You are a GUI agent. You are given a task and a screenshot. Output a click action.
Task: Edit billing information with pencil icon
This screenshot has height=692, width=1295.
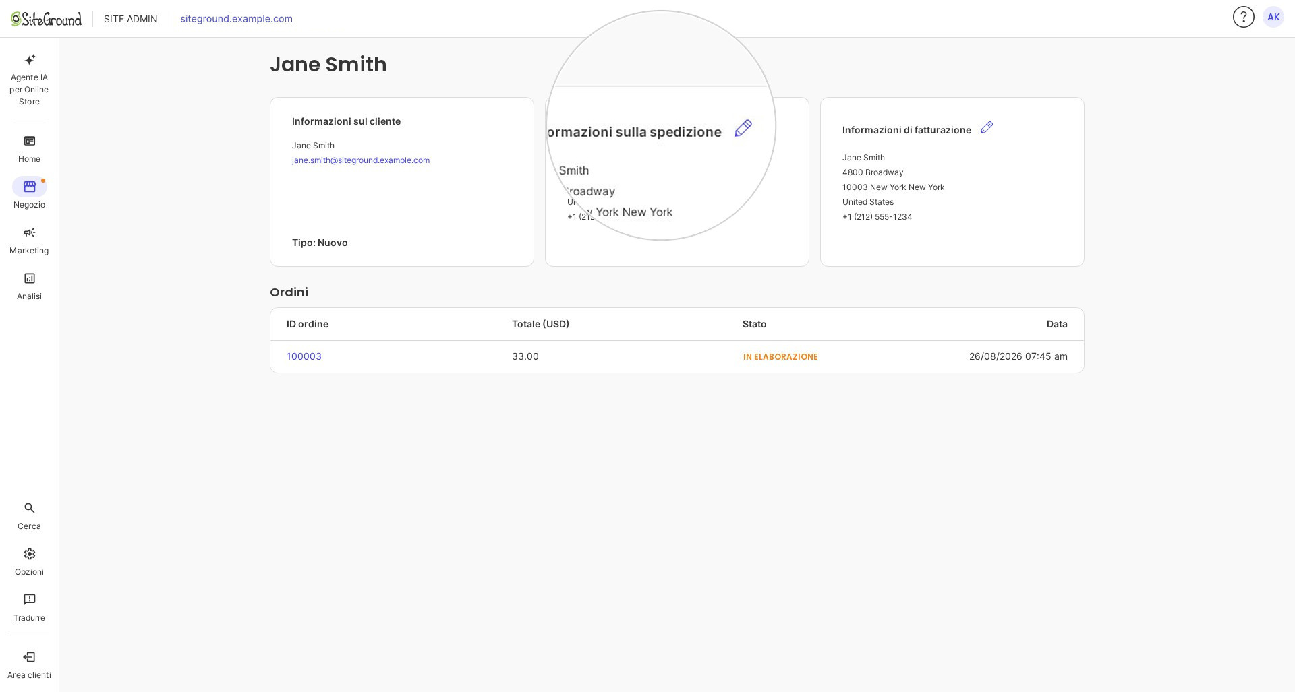coord(986,127)
